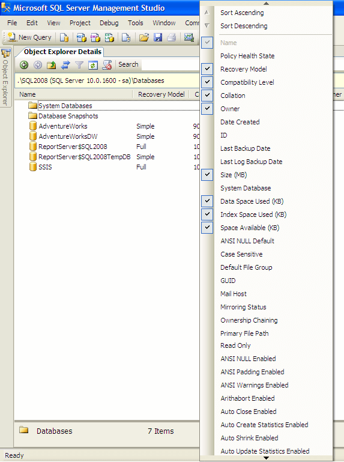Click the script with red X icon
The image size is (344, 462).
pos(107,65)
